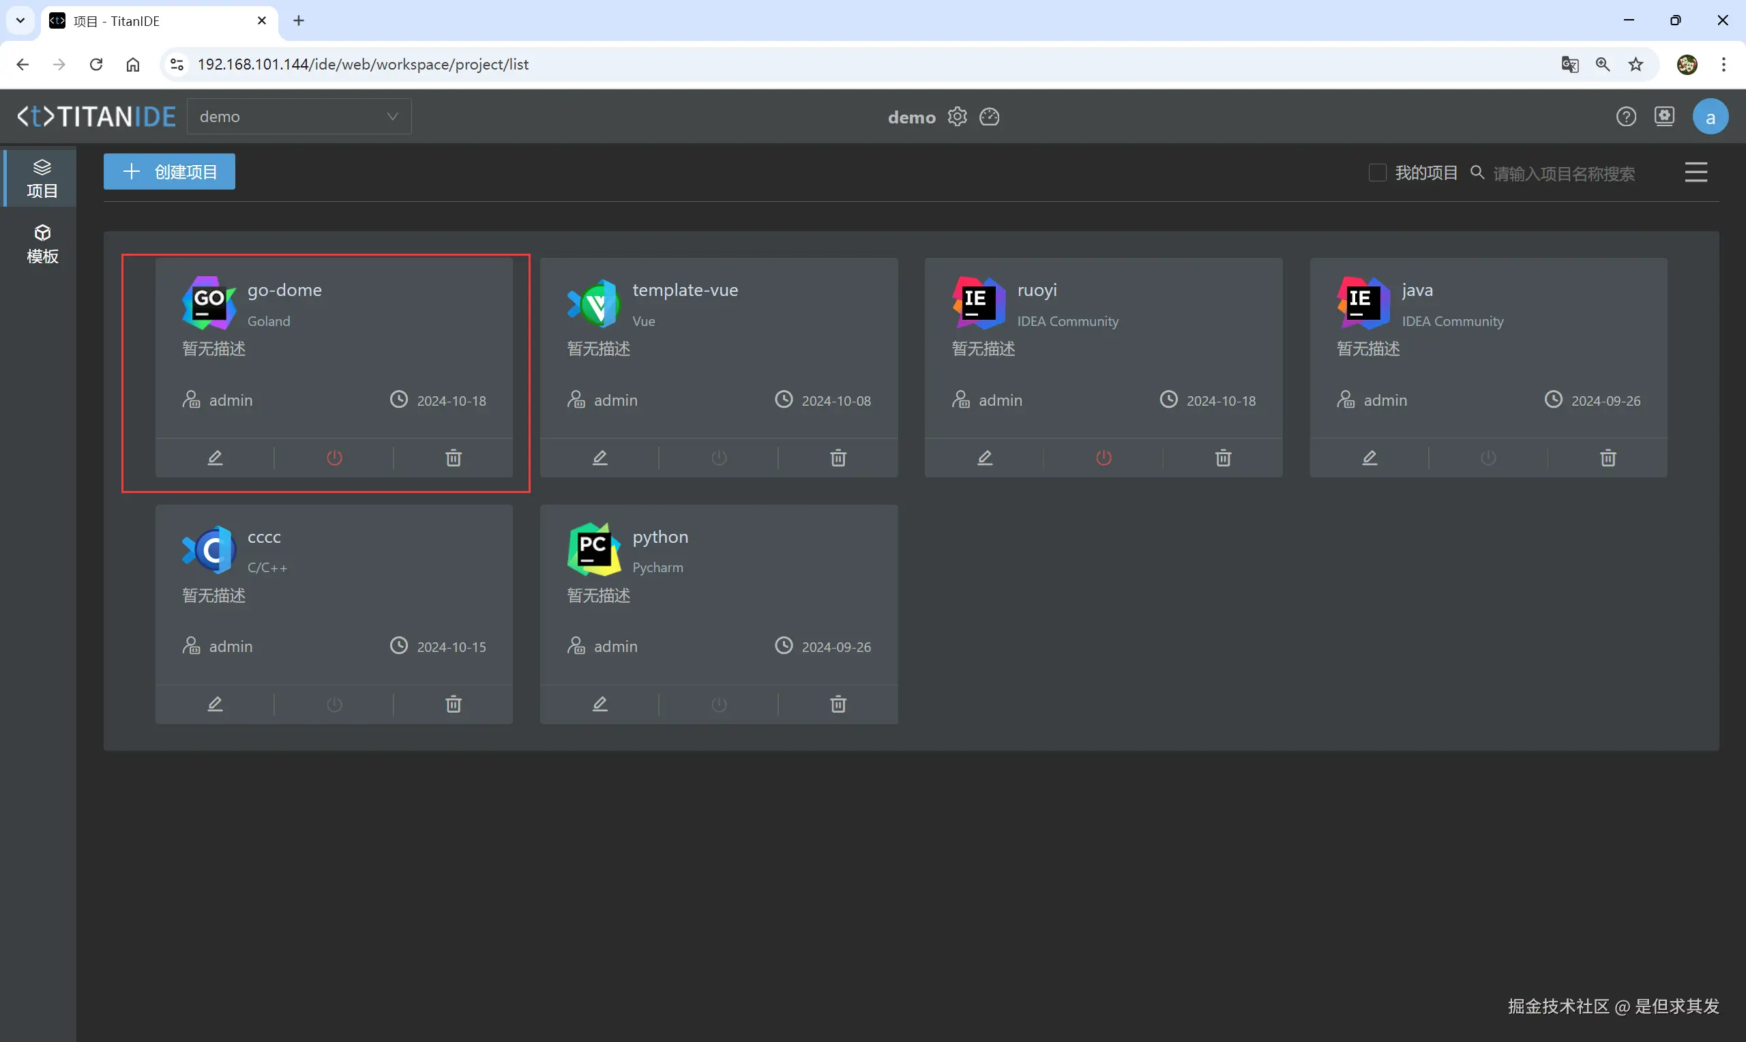Click the 创建项目 button
The height and width of the screenshot is (1042, 1746).
169,172
